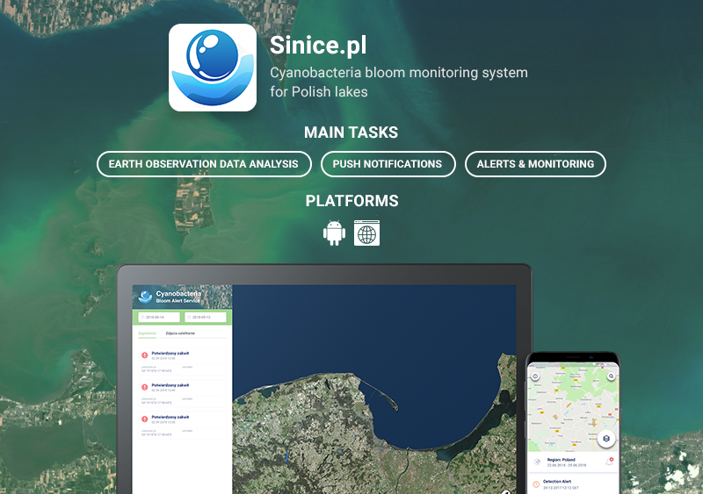Click the satellite map on the tablet
Screen dimensions: 703x494
click(x=374, y=390)
